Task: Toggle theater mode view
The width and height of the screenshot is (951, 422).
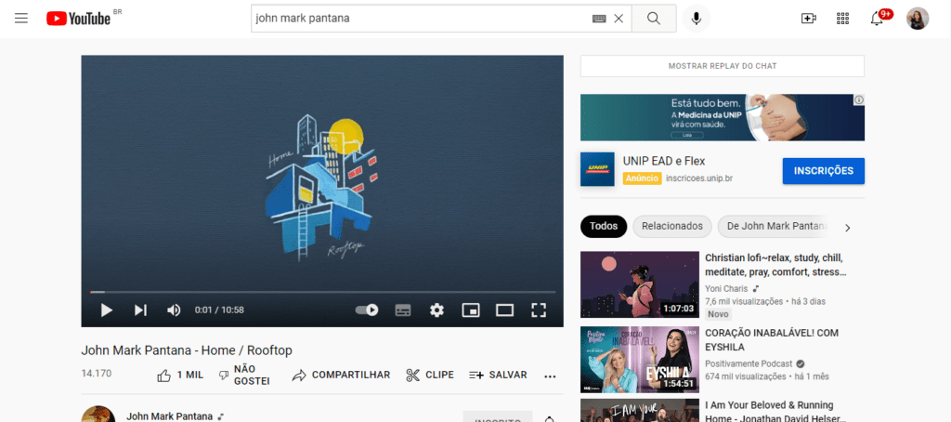Action: click(504, 310)
